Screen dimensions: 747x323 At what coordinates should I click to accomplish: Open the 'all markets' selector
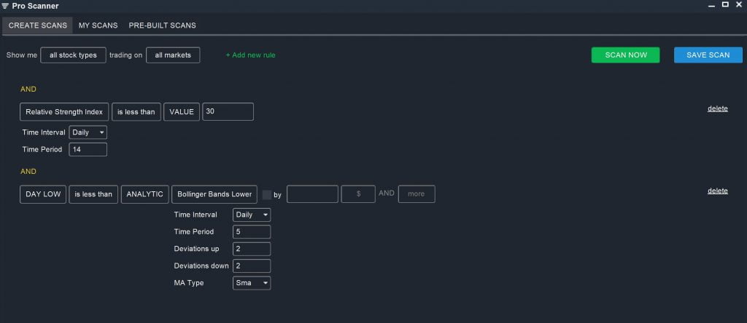click(173, 55)
